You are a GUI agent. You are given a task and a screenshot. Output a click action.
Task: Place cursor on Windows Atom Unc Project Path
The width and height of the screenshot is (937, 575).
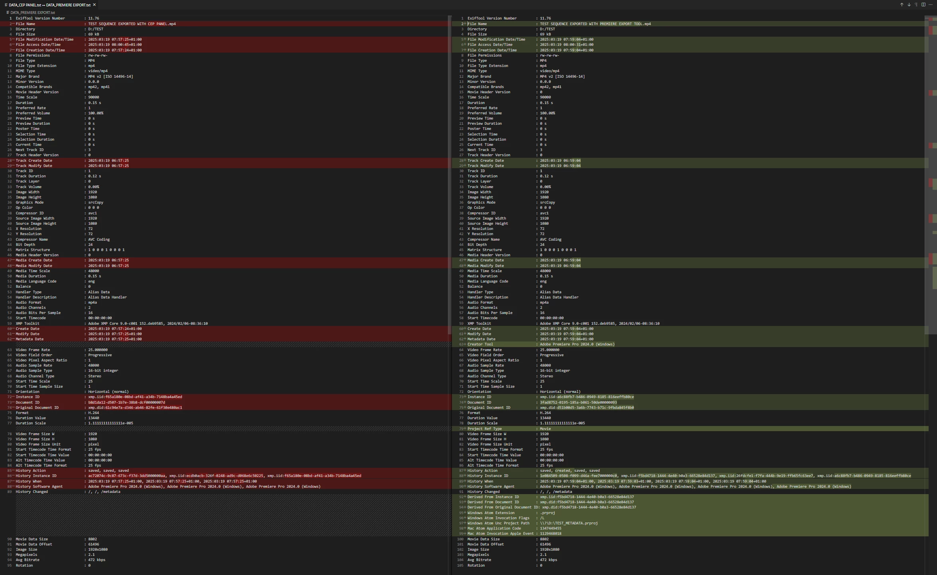tap(498, 523)
